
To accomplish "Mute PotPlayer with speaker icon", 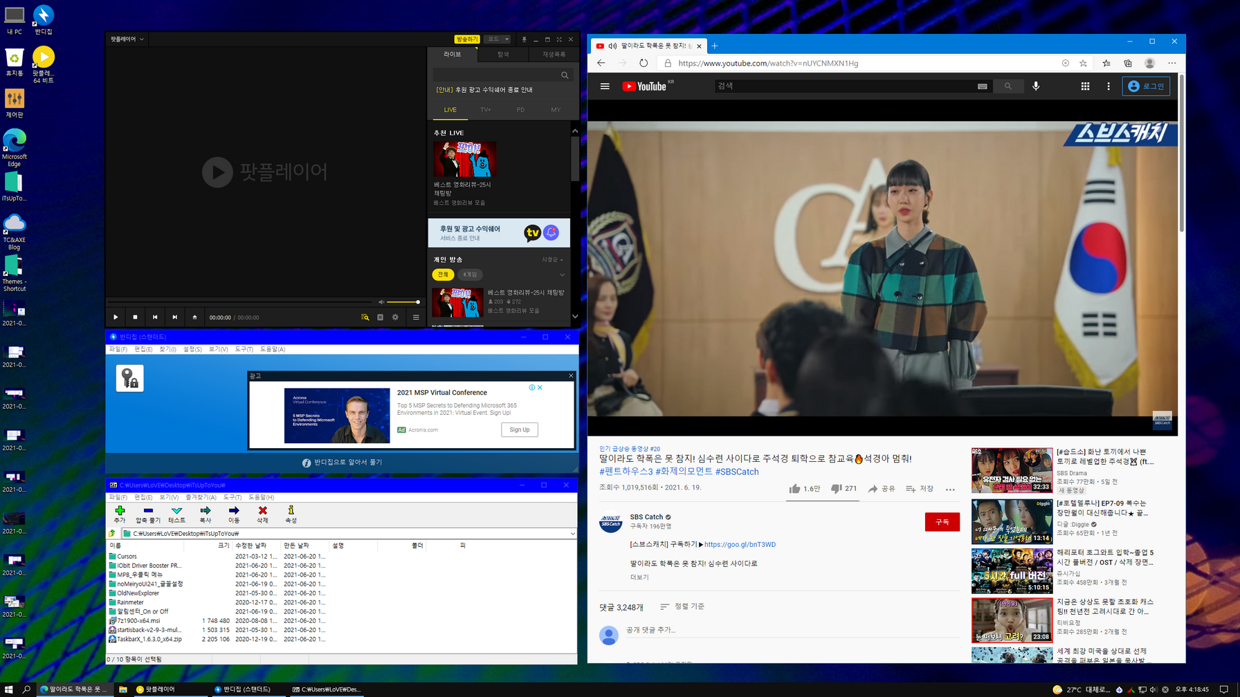I will pyautogui.click(x=381, y=302).
